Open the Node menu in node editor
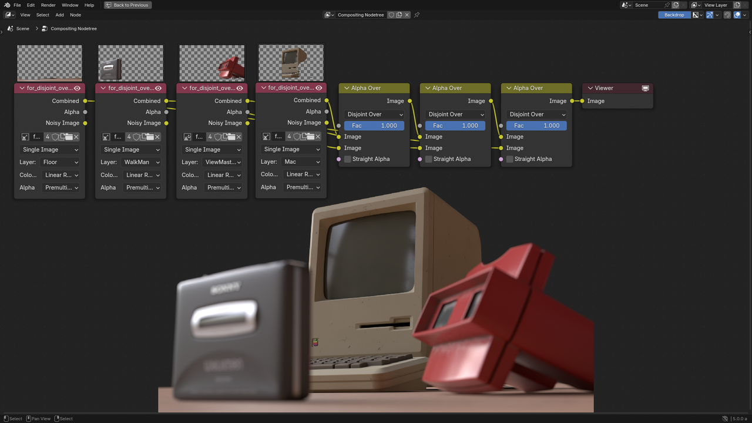The image size is (752, 423). 76,15
